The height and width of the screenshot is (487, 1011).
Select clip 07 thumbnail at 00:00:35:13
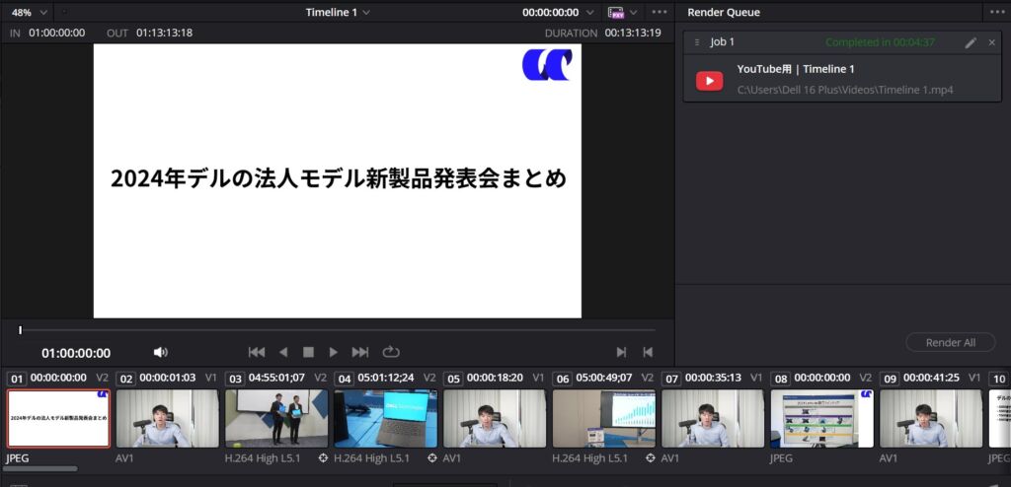(713, 419)
